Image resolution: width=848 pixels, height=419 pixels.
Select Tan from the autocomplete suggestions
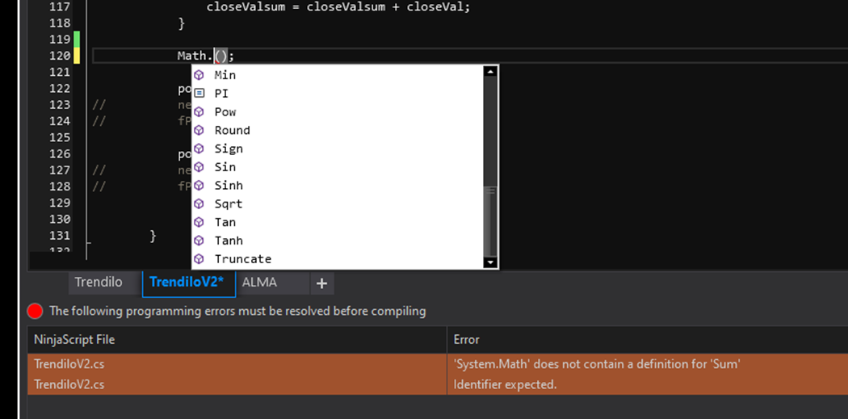(225, 222)
